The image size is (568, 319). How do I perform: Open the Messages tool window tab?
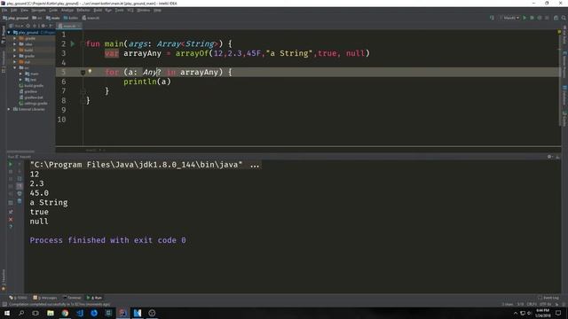45,298
